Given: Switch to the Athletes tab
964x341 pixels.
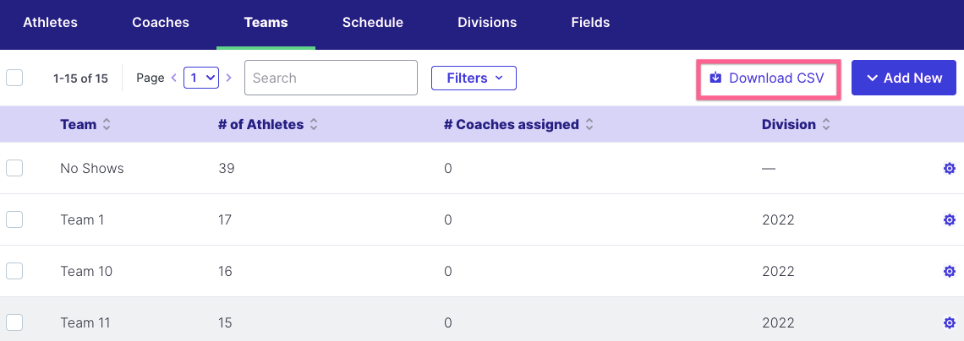Looking at the screenshot, I should [x=51, y=23].
